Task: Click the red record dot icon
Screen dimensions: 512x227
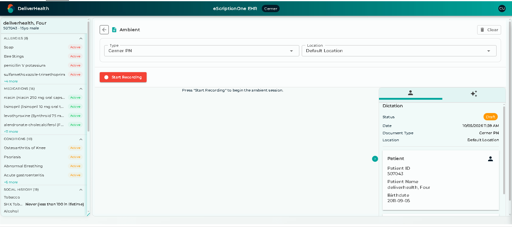Action: 106,77
